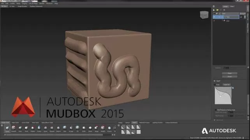Choose the Grab sculpt tool
The image size is (250, 140).
point(20,129)
